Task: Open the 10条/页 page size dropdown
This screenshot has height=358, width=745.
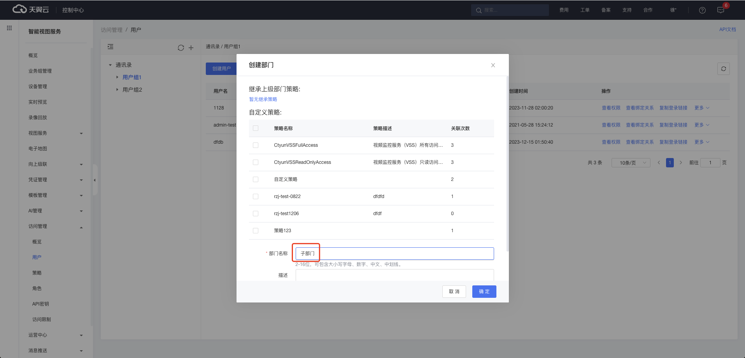Action: click(x=631, y=163)
